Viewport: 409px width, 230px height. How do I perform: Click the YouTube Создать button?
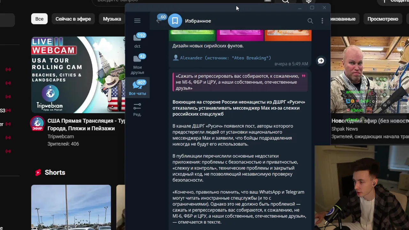click(x=394, y=1)
